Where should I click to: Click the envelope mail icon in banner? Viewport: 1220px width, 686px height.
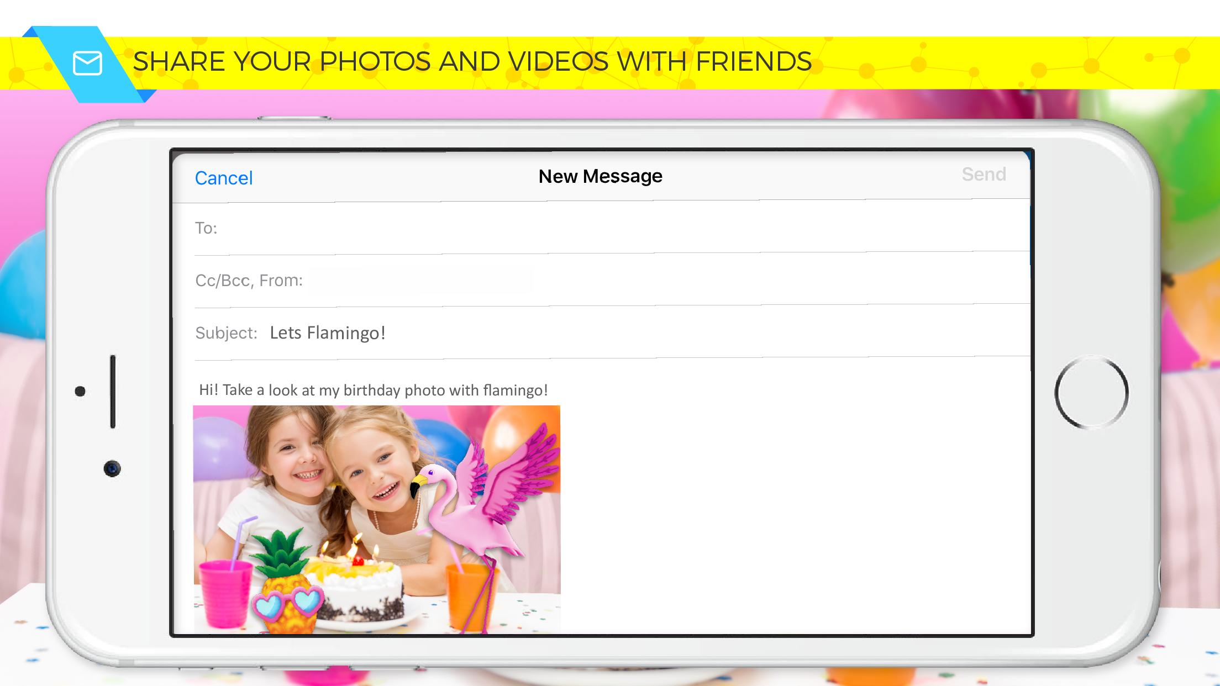(87, 63)
